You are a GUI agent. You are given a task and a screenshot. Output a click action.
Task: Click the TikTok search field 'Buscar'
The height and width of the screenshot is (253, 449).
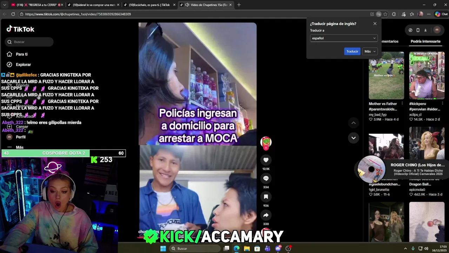29,42
